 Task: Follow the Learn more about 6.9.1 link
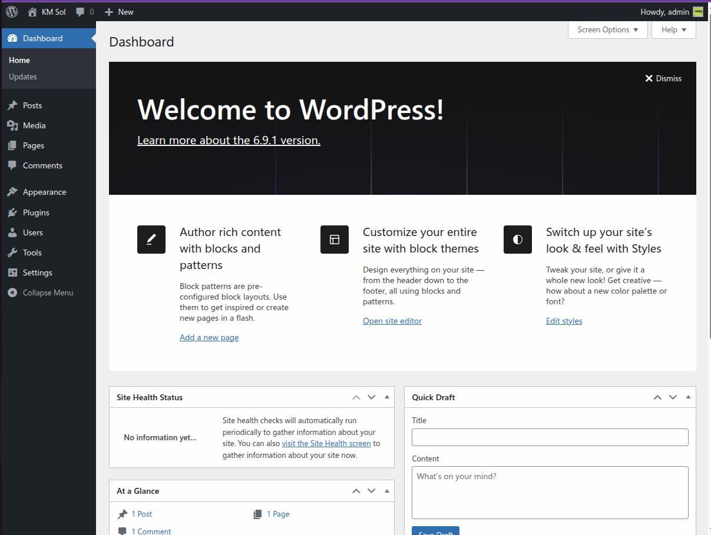(x=229, y=140)
